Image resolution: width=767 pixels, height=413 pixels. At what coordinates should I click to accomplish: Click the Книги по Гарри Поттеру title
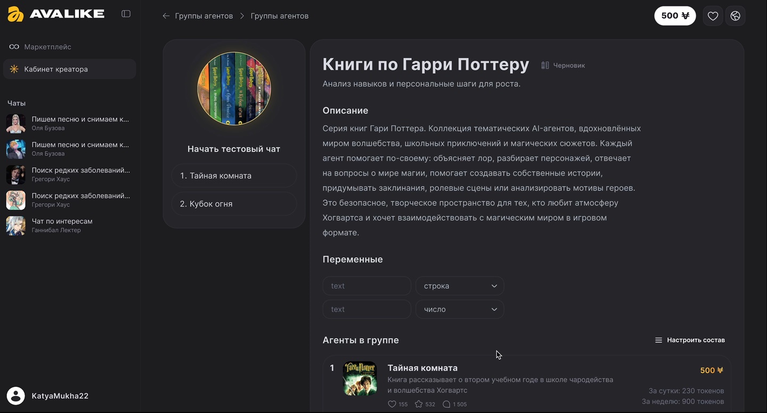[x=426, y=64]
